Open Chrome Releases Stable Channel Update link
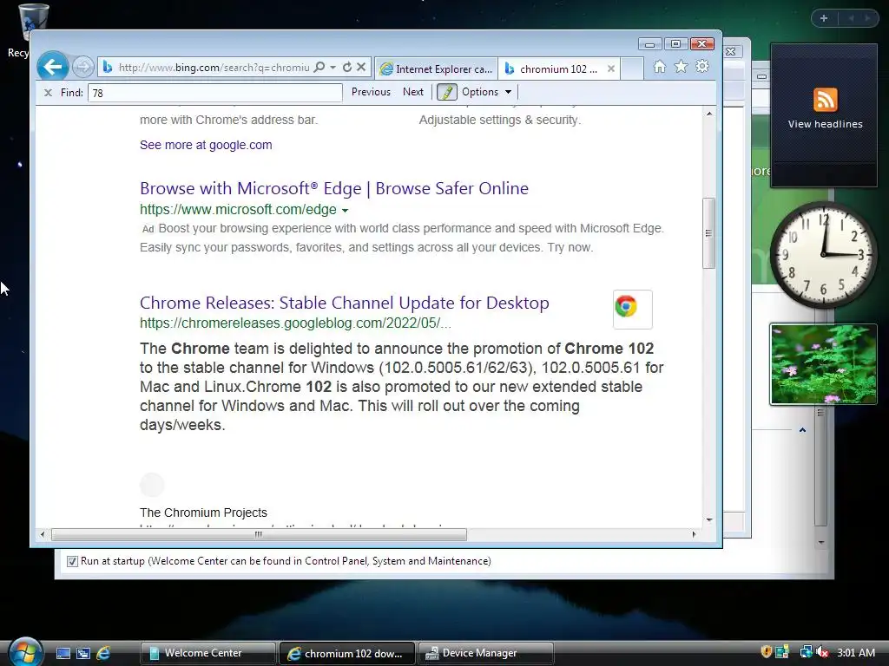Viewport: 889px width, 666px height. click(x=344, y=303)
